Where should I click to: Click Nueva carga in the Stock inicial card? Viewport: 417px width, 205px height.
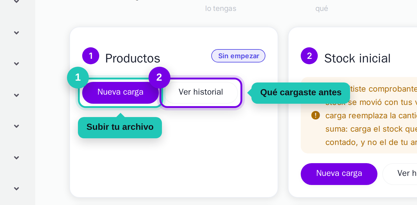[x=339, y=174]
